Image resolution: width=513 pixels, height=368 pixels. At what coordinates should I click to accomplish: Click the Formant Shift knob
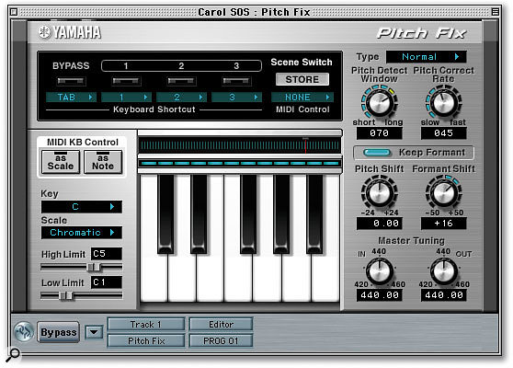pos(443,192)
